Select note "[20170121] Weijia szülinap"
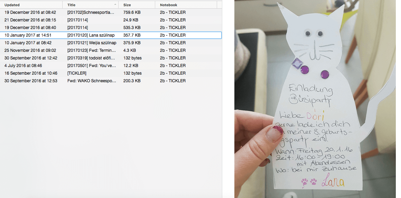Screen dimensions: 401x198 92,43
